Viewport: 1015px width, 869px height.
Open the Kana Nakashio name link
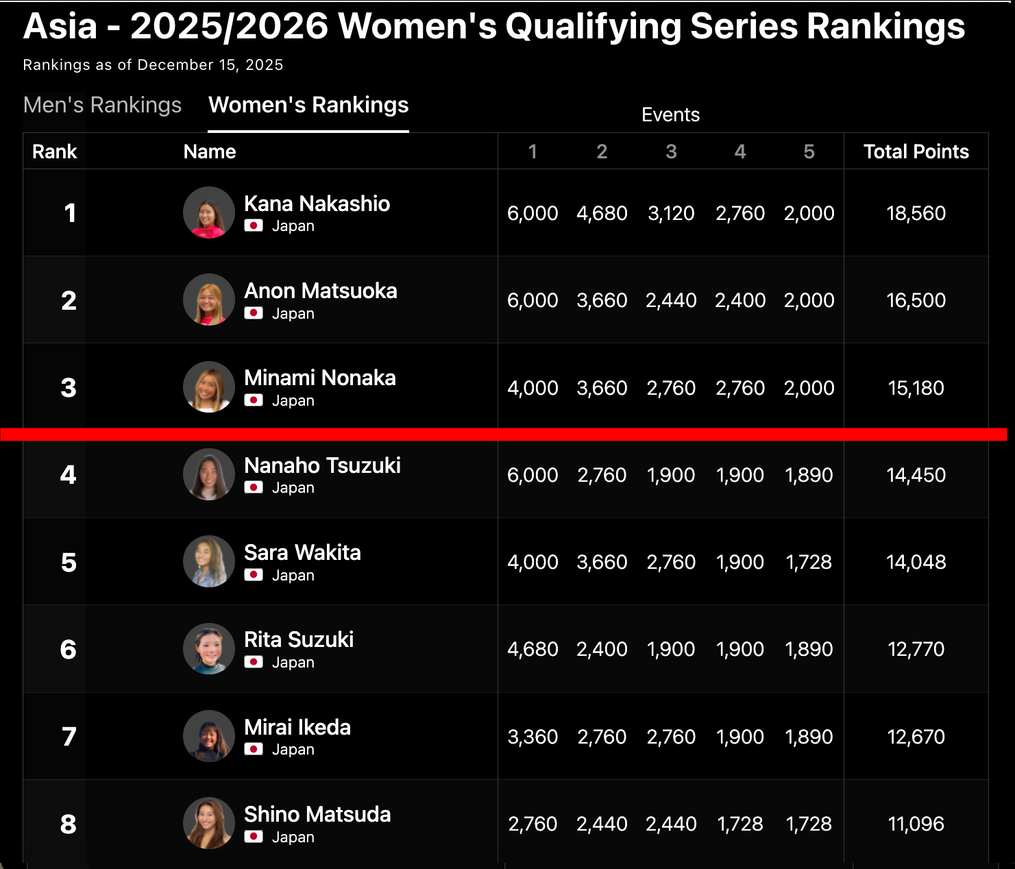(x=317, y=204)
